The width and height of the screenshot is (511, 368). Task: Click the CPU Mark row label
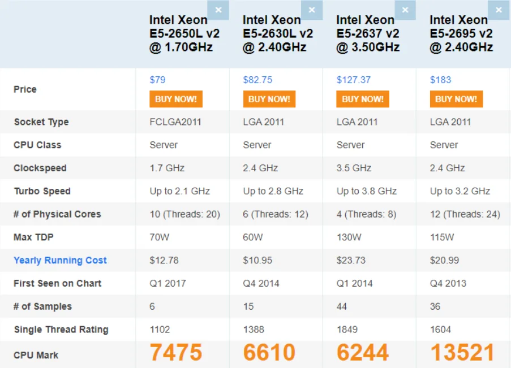coord(36,356)
